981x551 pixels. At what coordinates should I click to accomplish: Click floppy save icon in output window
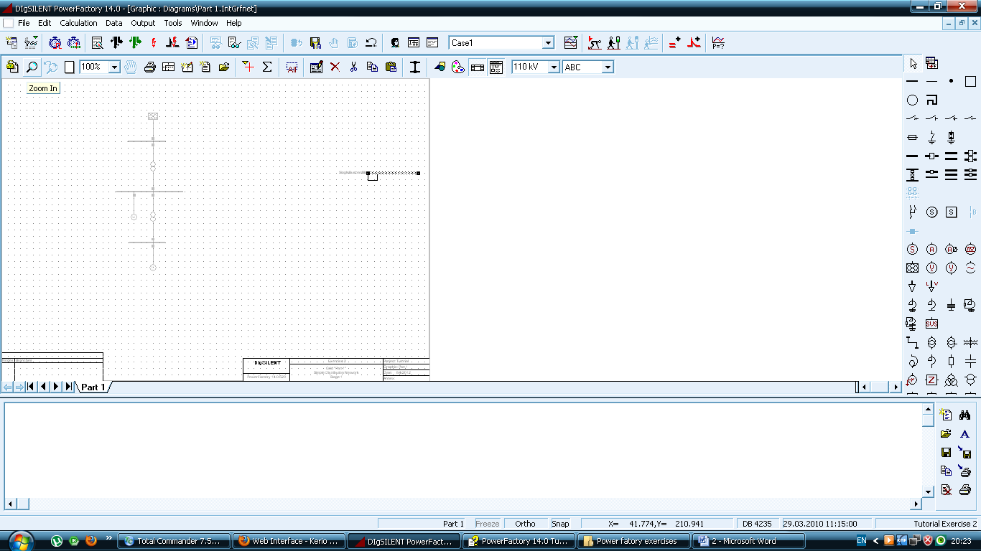click(946, 453)
